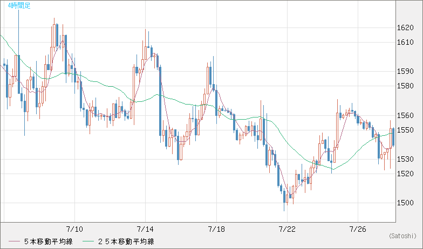This screenshot has width=423, height=249.
Task: Click the 1560 price axis label
Action: pos(405,115)
